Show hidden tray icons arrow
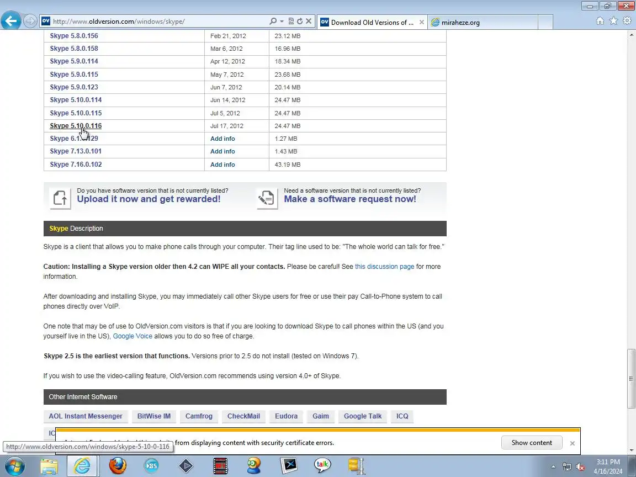This screenshot has height=477, width=636. click(x=553, y=467)
